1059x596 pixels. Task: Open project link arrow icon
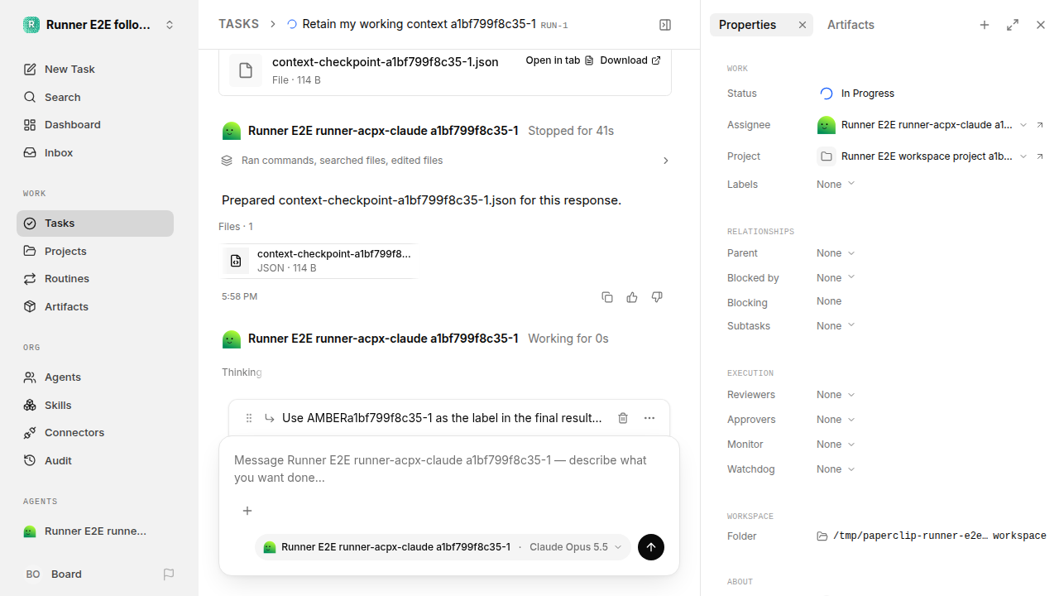pyautogui.click(x=1040, y=156)
